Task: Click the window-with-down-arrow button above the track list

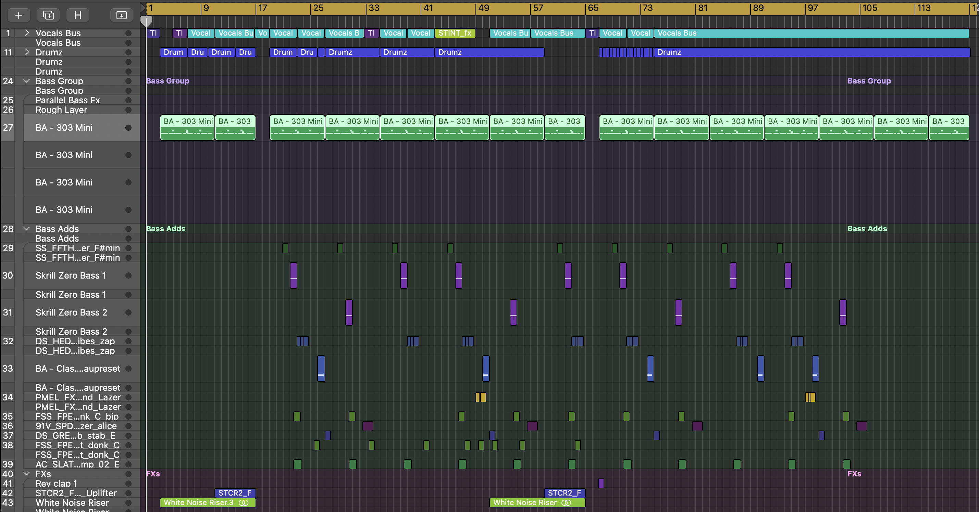Action: (x=121, y=15)
